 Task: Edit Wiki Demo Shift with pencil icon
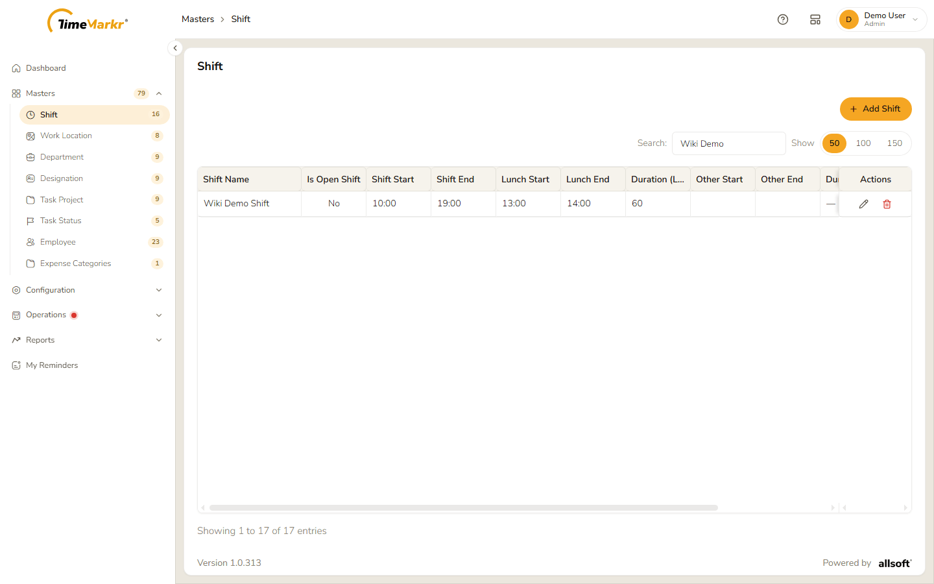(x=864, y=204)
